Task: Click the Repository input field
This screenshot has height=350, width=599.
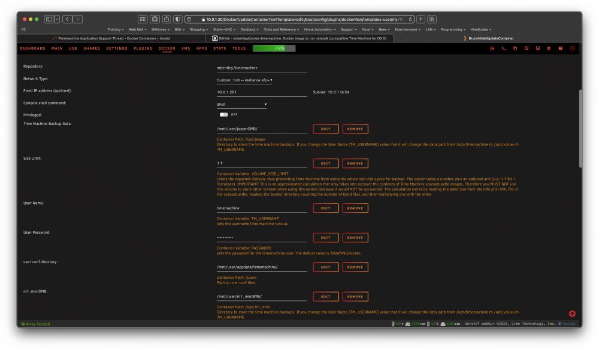Action: click(x=262, y=68)
